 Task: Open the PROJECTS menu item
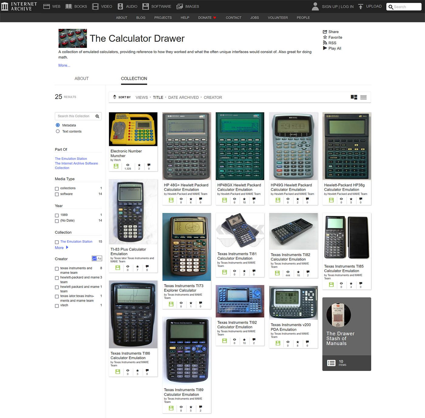coord(163,18)
